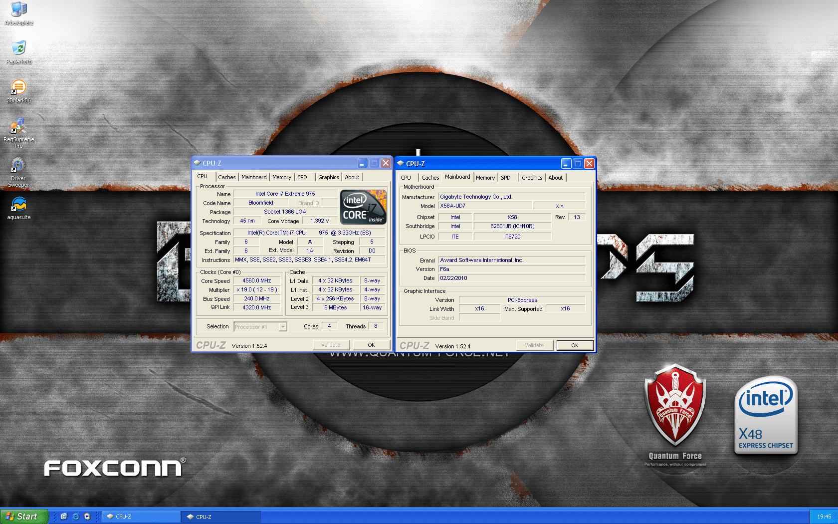The width and height of the screenshot is (838, 524).
Task: Switch to Caches tab in right CPU-Z window
Action: [x=430, y=178]
